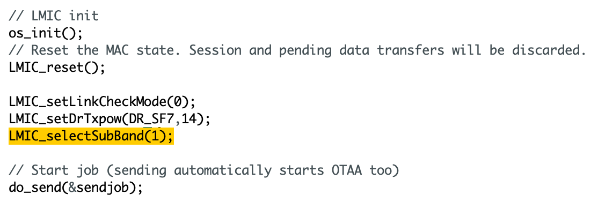Image resolution: width=598 pixels, height=209 pixels.
Task: Click the 'Start job' comment line
Action: (x=203, y=170)
